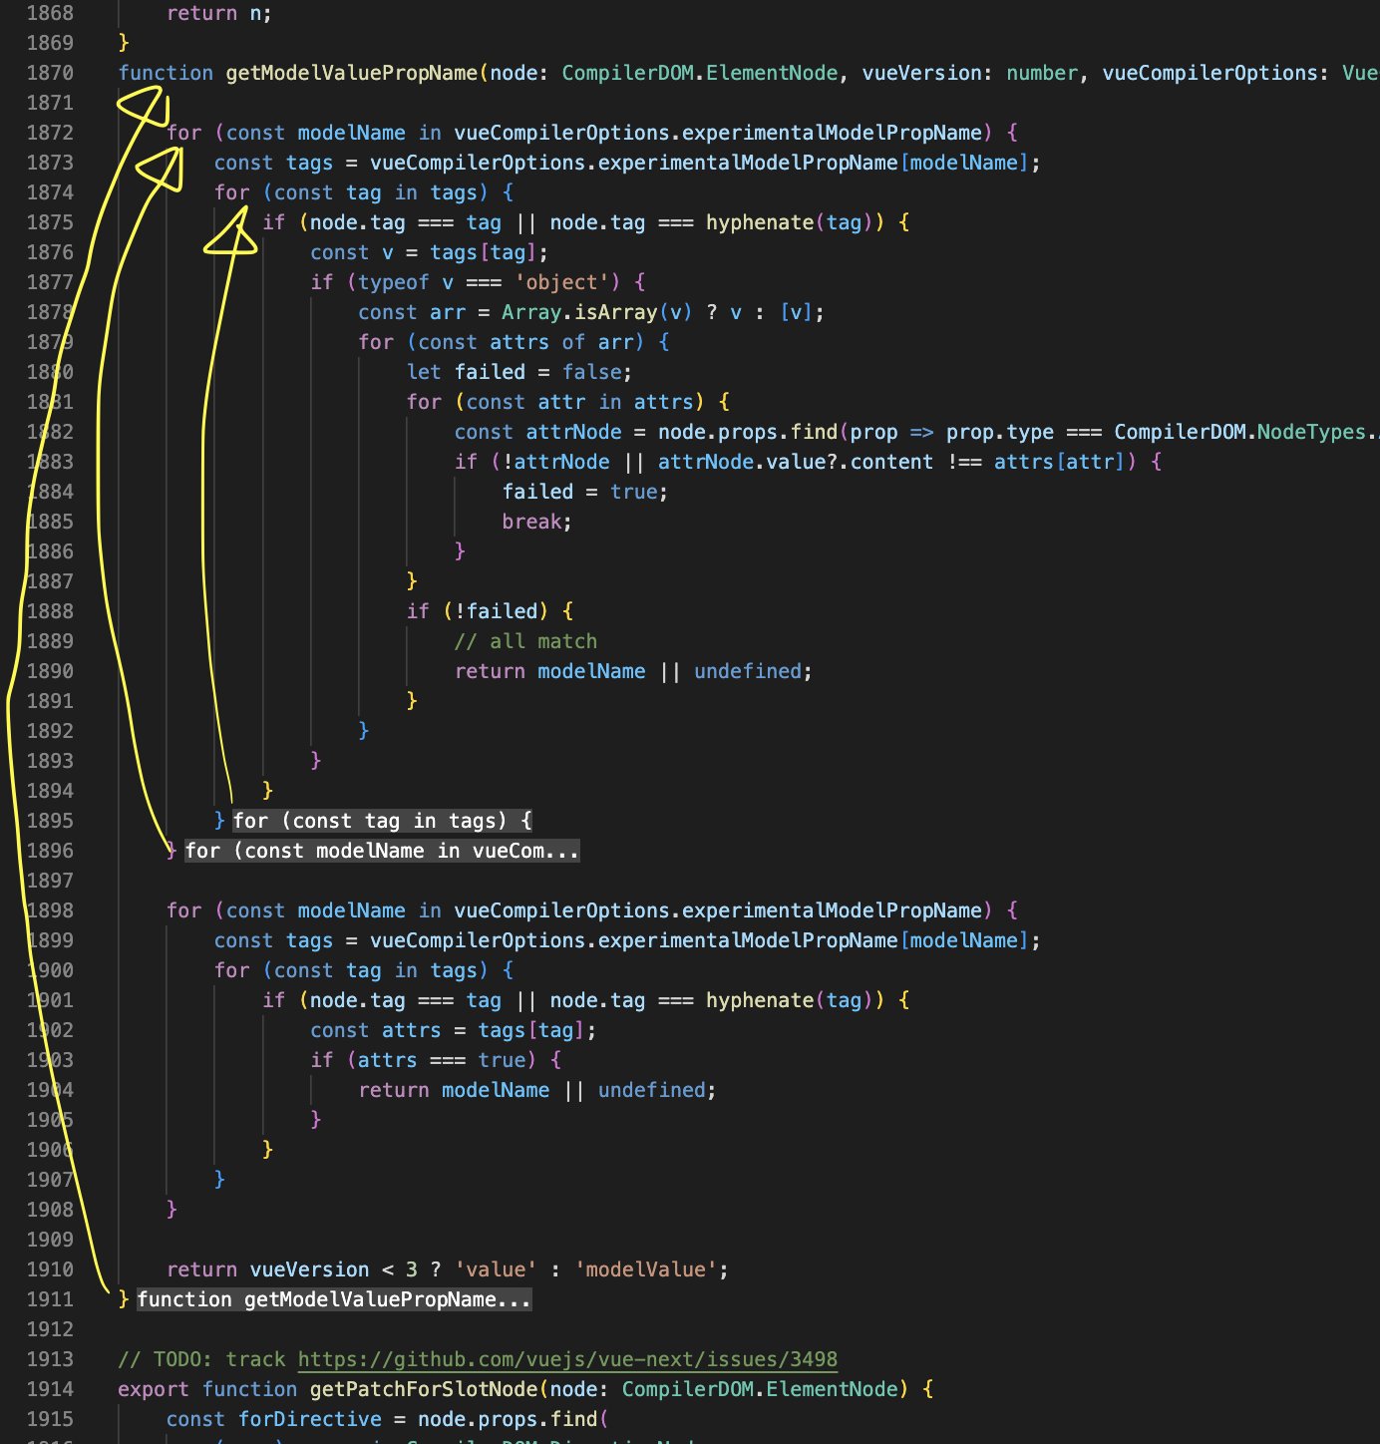Click the CompilerDOM.NodeTypes reference on line 1882
The image size is (1380, 1444).
[x=1241, y=432]
